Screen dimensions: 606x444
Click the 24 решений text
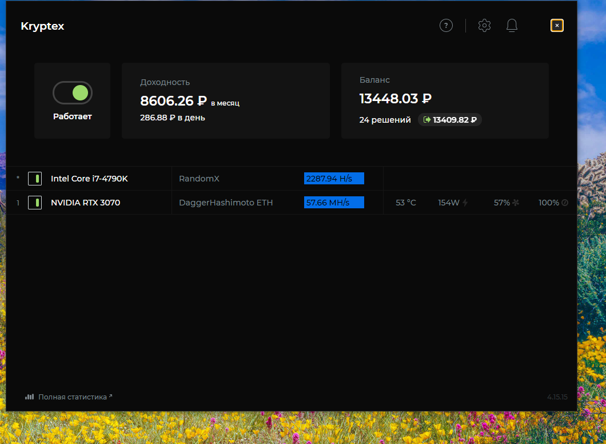coord(385,120)
